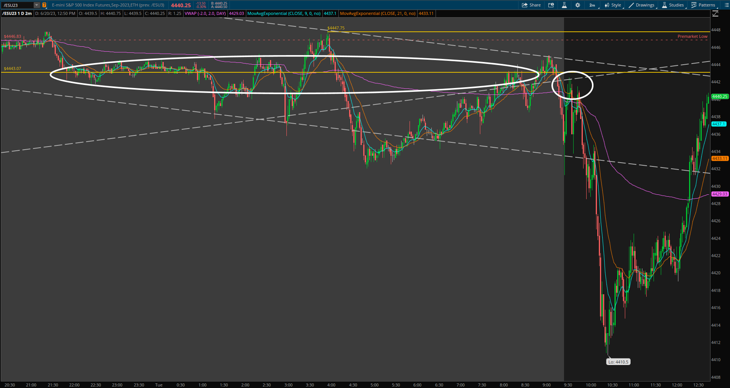
Task: Click the flask Edit Studies icon
Action: pos(564,5)
